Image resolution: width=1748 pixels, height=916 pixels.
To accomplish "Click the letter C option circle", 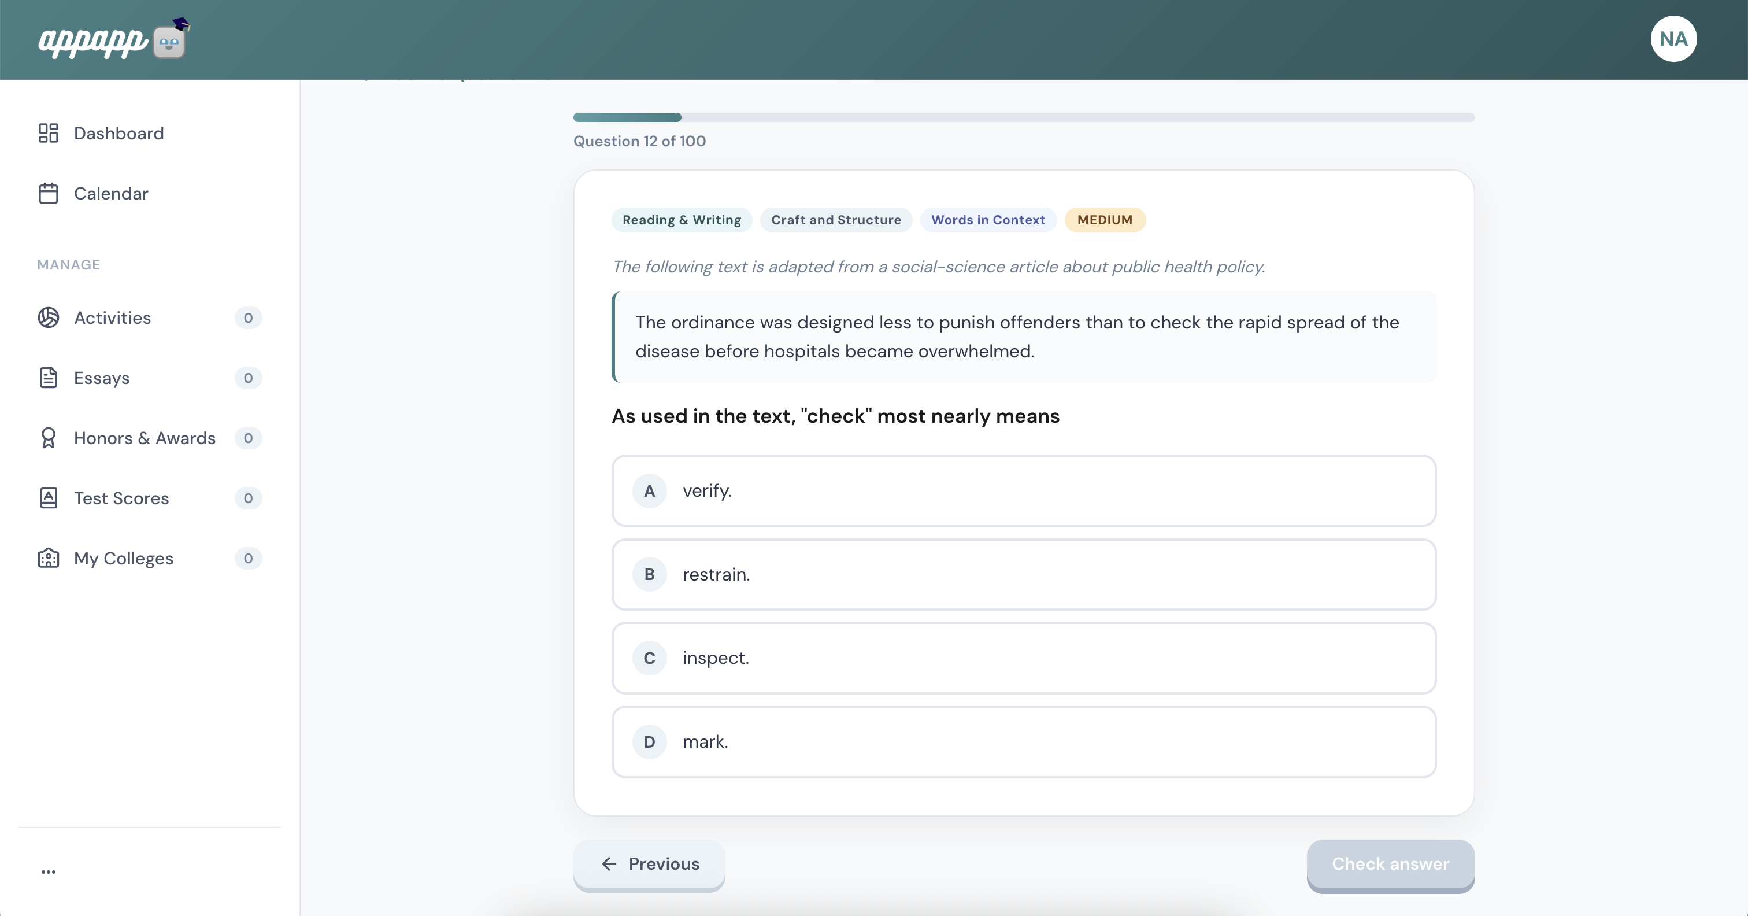I will tap(649, 658).
